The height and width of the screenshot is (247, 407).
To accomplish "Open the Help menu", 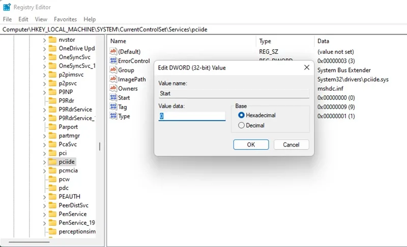I will tap(90, 19).
